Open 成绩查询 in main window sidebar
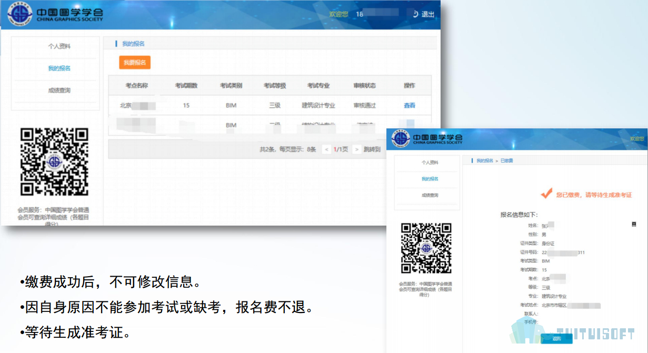The height and width of the screenshot is (353, 648). click(59, 90)
